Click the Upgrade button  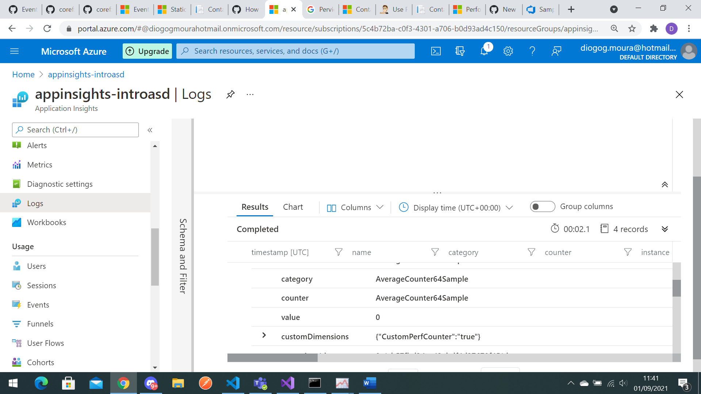(x=147, y=51)
